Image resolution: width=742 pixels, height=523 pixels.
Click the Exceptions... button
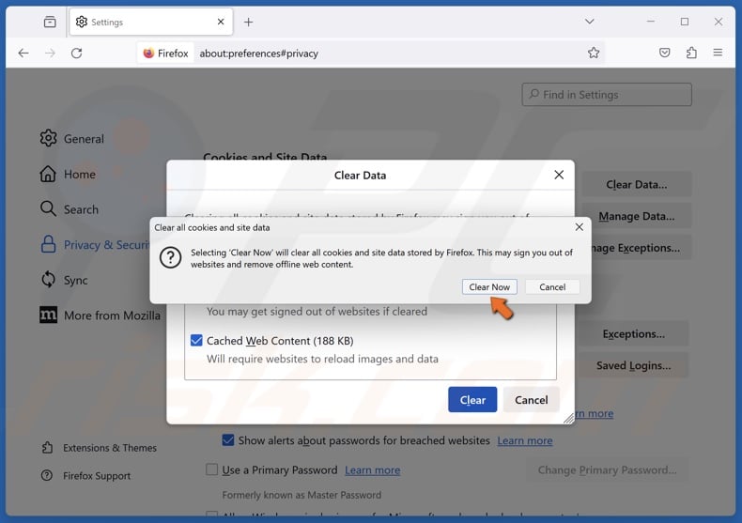click(x=633, y=334)
